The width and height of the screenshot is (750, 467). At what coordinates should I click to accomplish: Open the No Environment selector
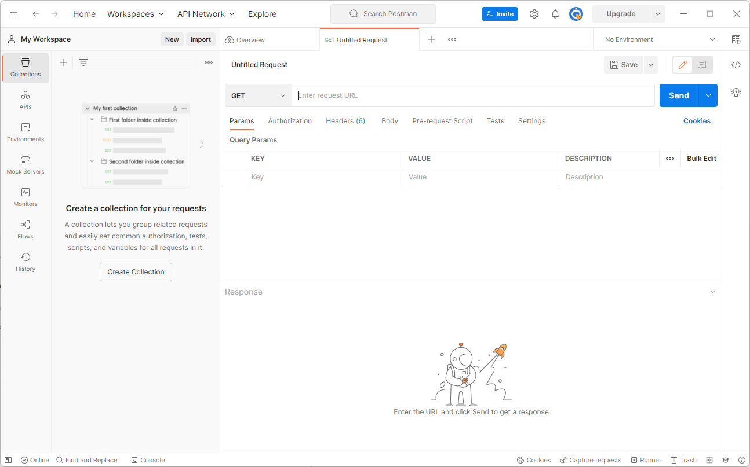(660, 39)
